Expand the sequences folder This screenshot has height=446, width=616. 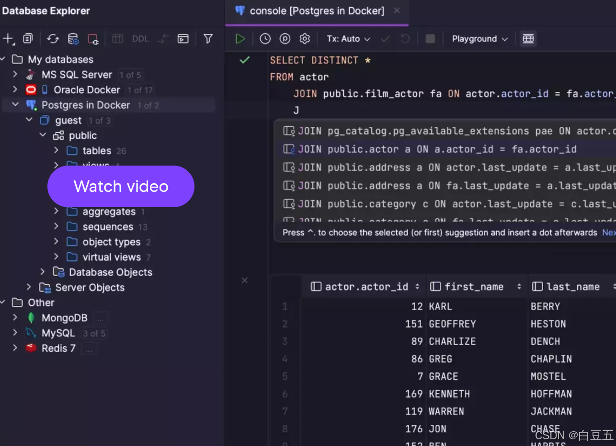57,226
